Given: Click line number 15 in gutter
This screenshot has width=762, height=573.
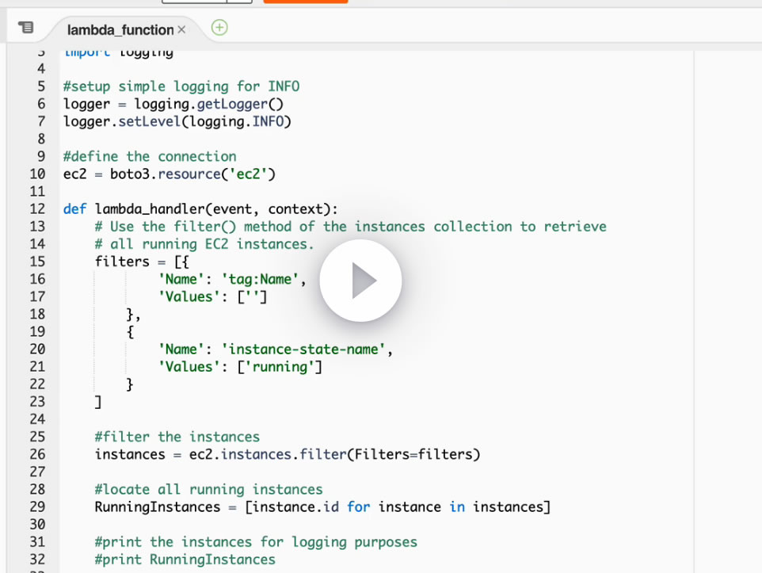Looking at the screenshot, I should coord(37,262).
